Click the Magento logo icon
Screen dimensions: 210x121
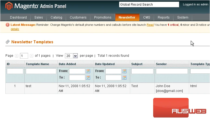pyautogui.click(x=9, y=6)
